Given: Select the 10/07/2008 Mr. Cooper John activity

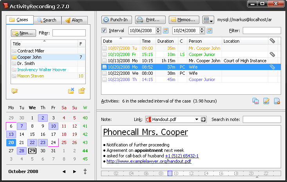Looking at the screenshot, I should pyautogui.click(x=191, y=48).
